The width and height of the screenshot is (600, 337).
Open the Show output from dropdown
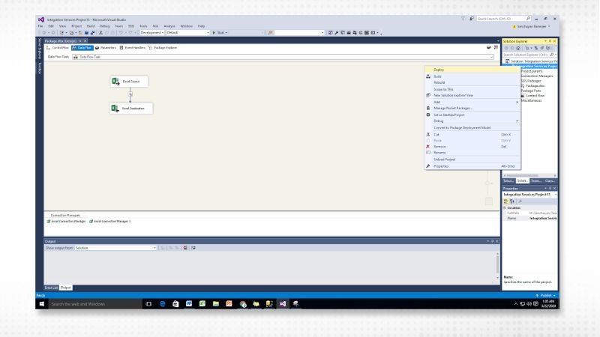(x=115, y=248)
